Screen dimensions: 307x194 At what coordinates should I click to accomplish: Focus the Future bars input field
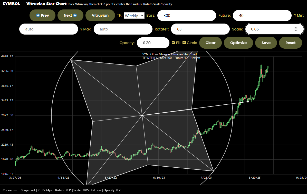point(262,15)
